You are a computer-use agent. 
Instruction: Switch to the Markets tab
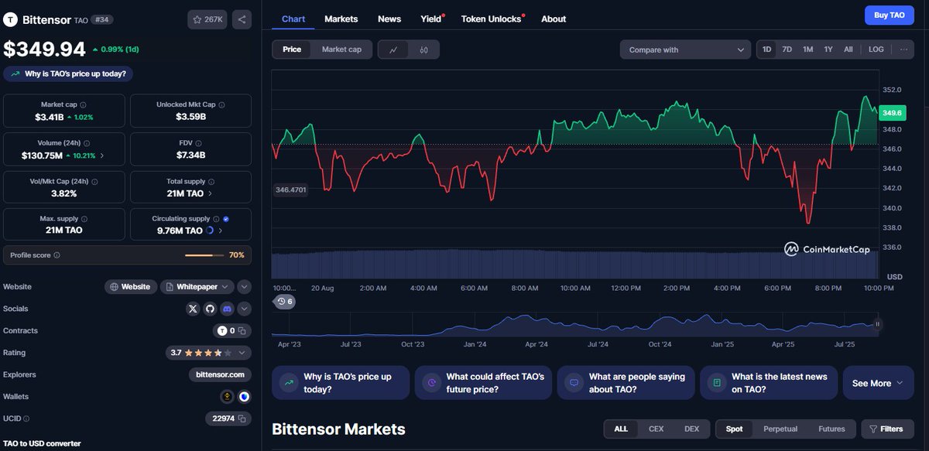[x=341, y=19]
